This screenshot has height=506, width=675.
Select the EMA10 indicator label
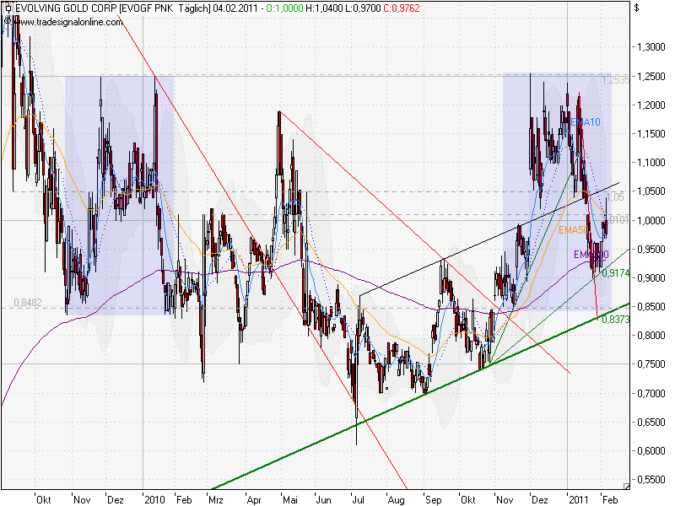[586, 122]
